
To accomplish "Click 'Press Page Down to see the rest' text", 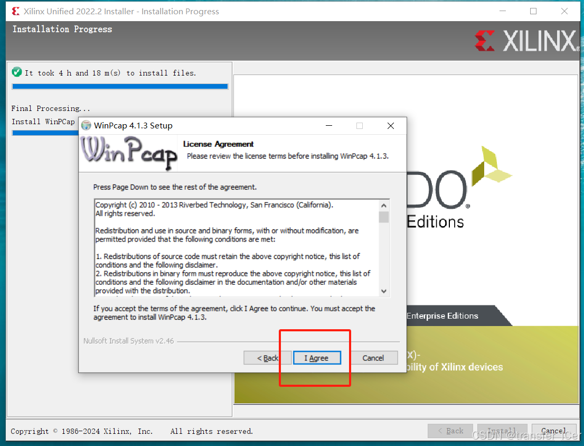I will (175, 187).
